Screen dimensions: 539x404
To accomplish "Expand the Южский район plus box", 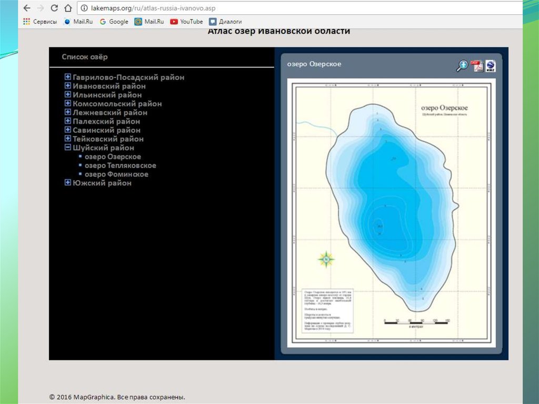I will tap(68, 183).
